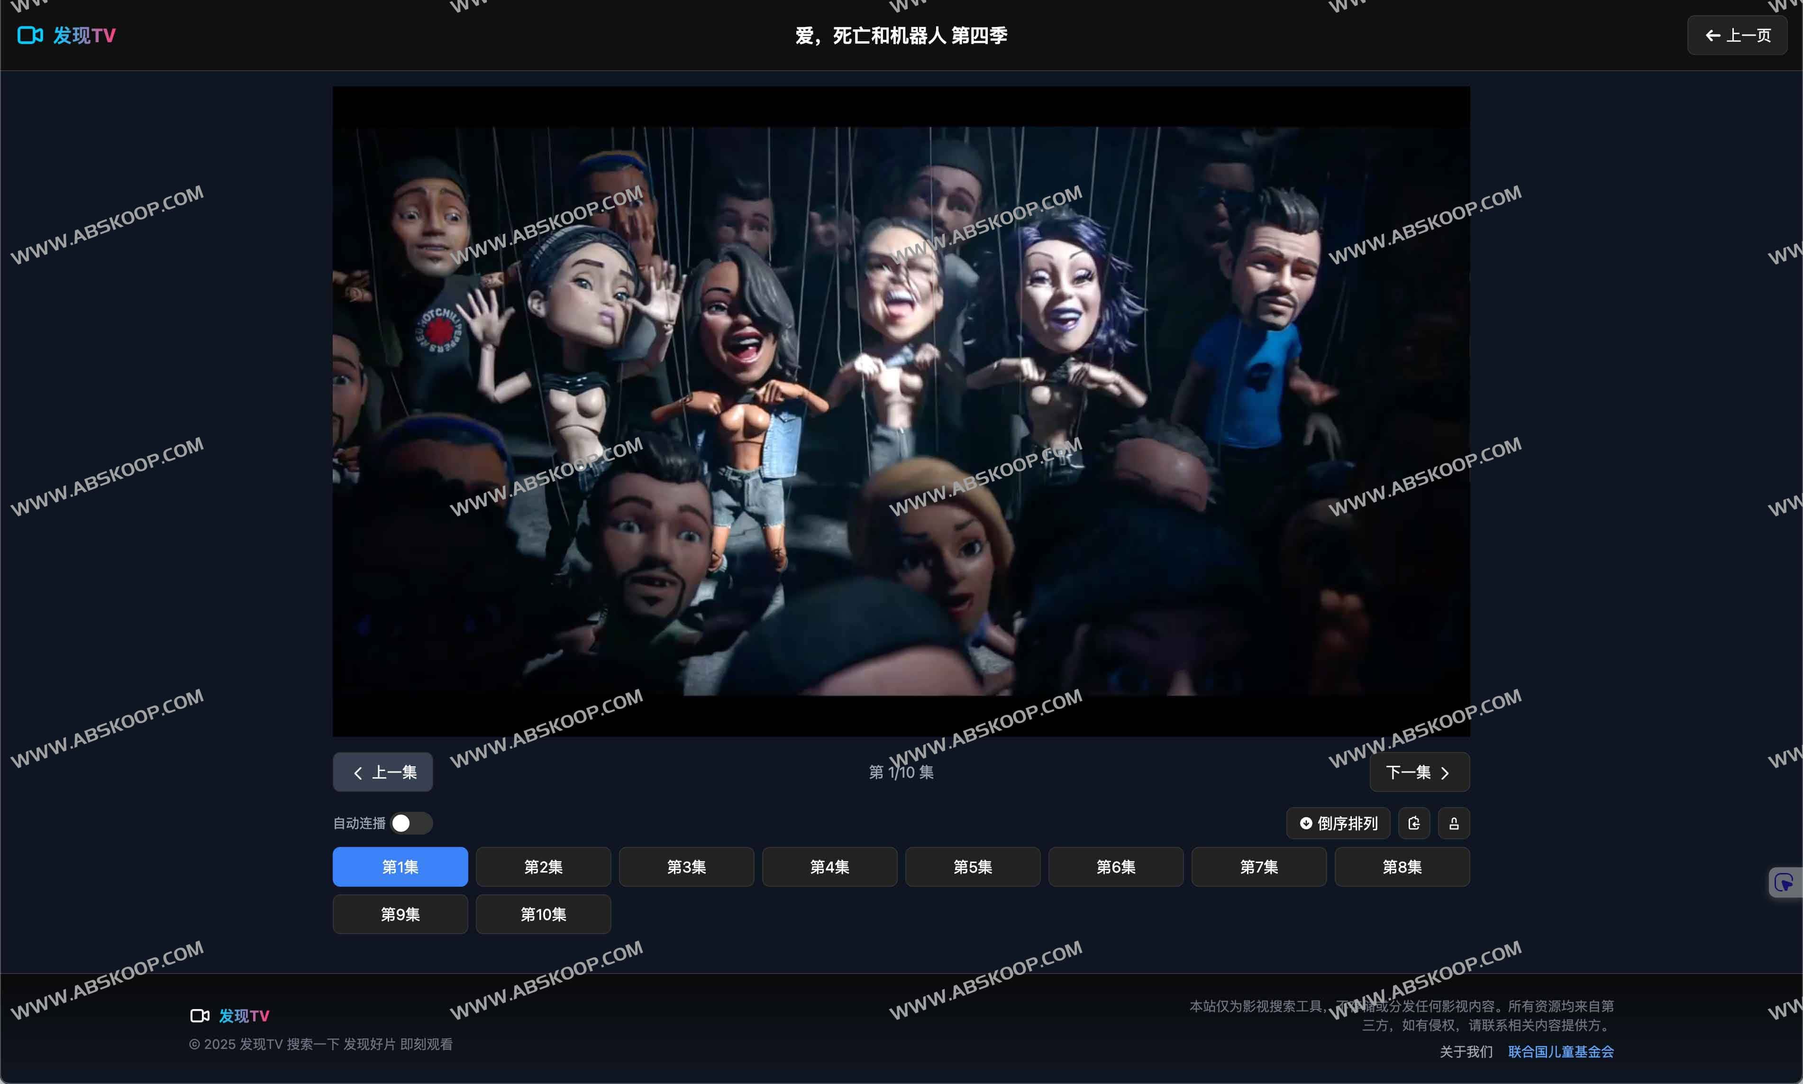
Task: Select episode 第10集
Action: point(543,914)
